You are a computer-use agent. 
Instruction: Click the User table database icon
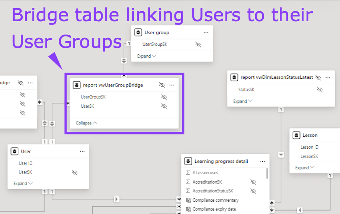(15, 152)
